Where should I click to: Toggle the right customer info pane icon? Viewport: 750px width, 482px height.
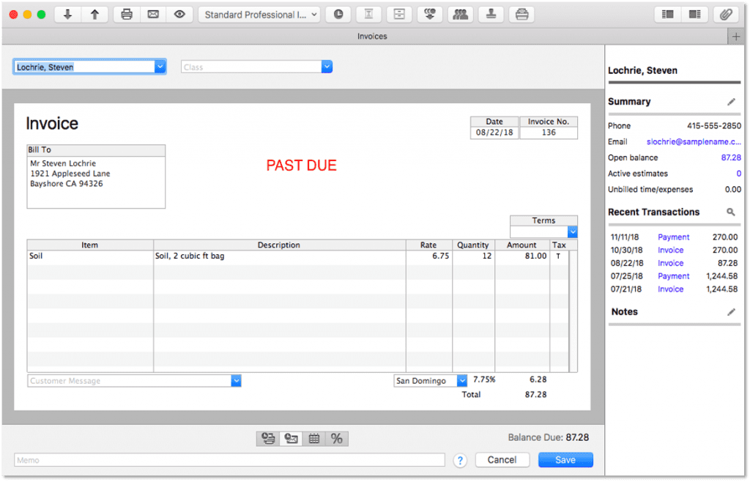tap(694, 15)
